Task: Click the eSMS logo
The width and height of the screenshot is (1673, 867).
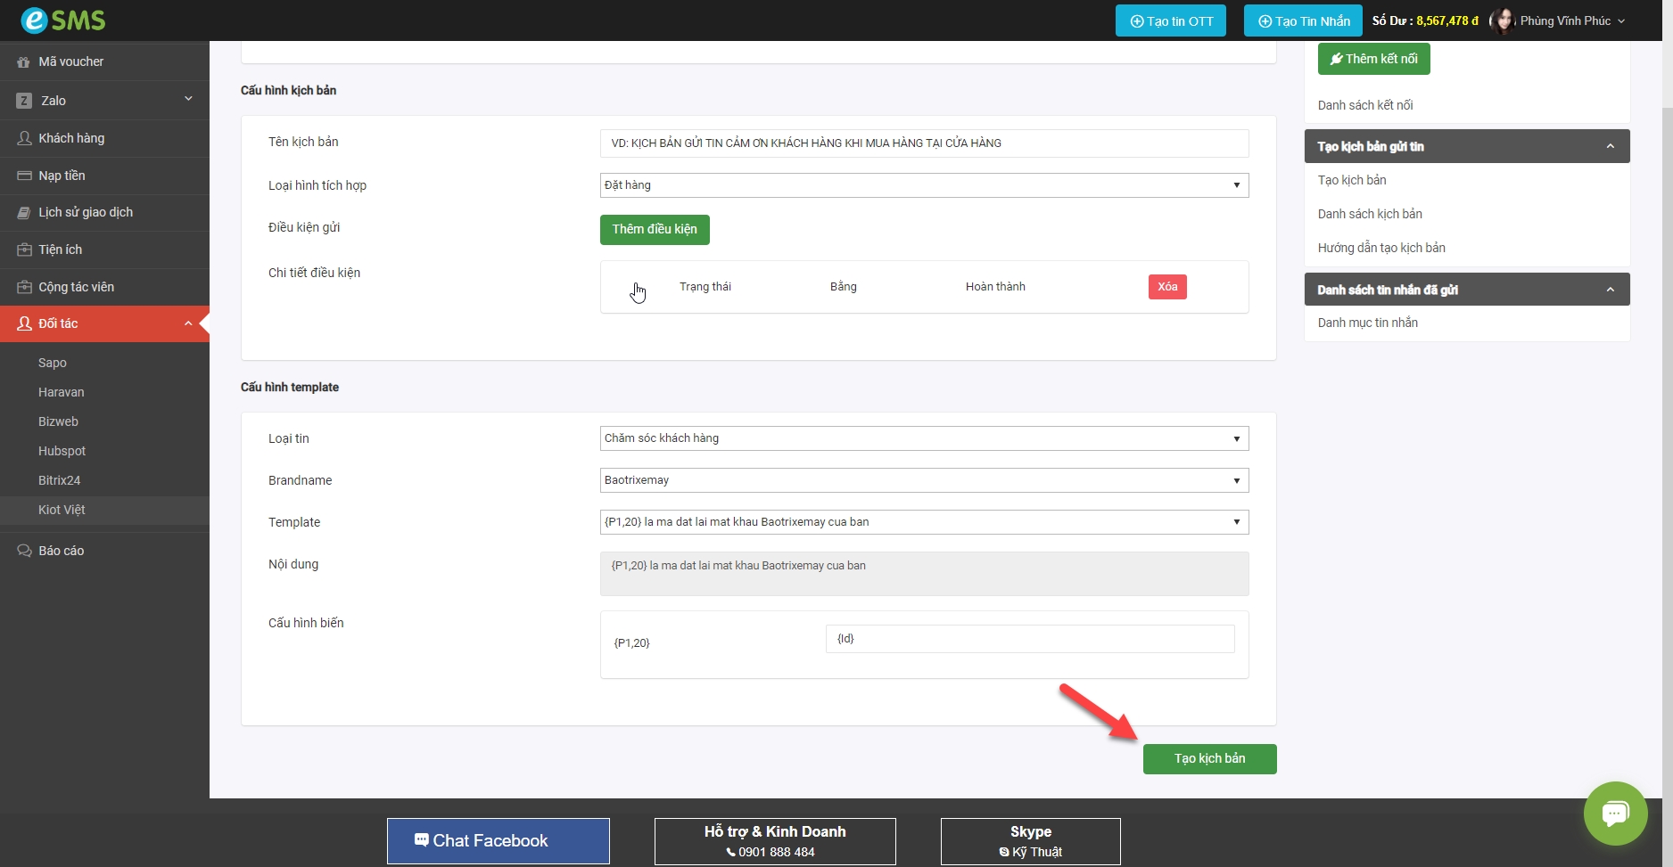Action: [x=63, y=20]
